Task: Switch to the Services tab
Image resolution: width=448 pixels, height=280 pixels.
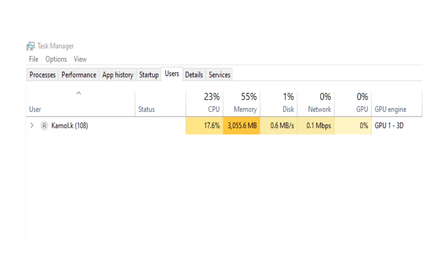Action: (x=219, y=75)
